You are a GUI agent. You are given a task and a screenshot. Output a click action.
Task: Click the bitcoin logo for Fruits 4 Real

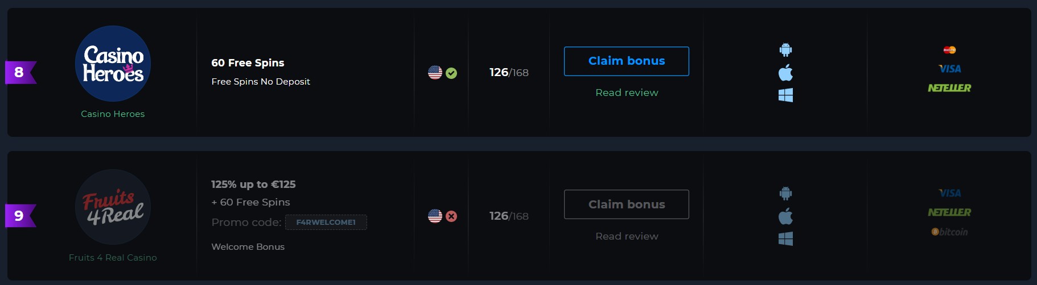point(949,232)
